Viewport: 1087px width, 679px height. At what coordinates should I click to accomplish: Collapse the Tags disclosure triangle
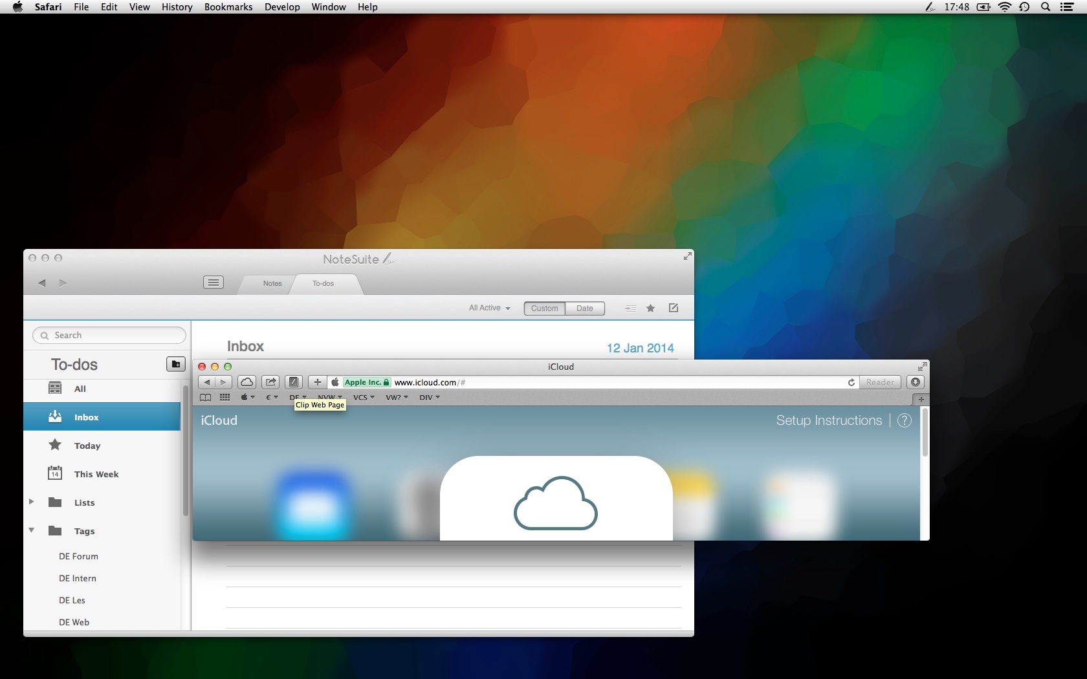(x=31, y=530)
